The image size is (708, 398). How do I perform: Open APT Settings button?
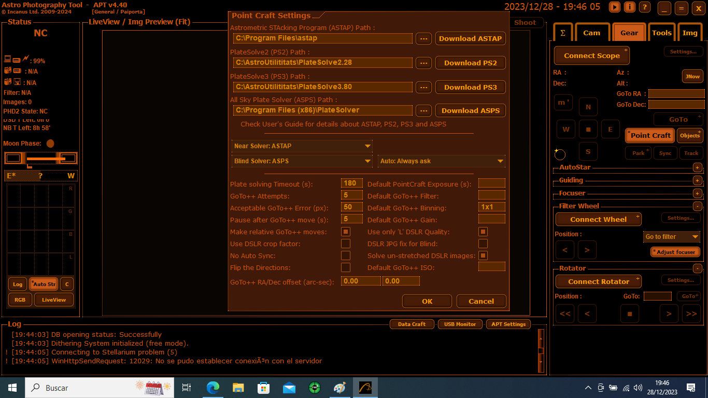[x=508, y=324]
